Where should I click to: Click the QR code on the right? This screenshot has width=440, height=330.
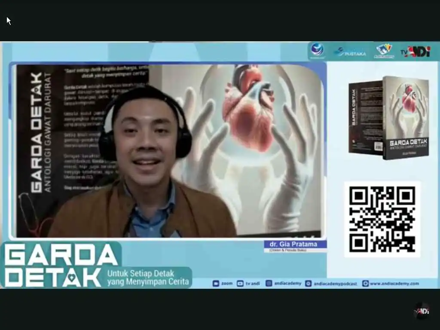click(382, 219)
